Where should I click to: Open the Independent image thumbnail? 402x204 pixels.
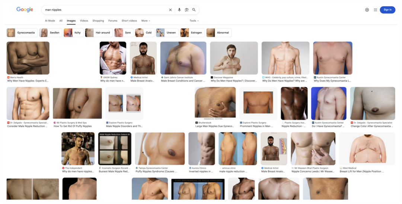(78, 149)
